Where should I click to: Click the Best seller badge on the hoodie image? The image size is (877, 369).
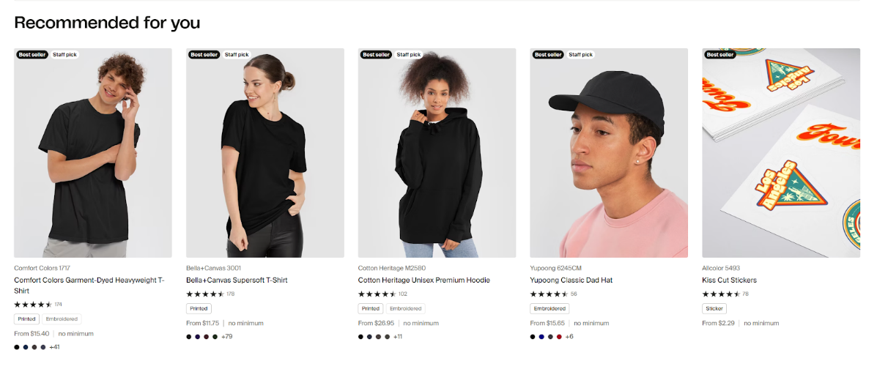376,54
